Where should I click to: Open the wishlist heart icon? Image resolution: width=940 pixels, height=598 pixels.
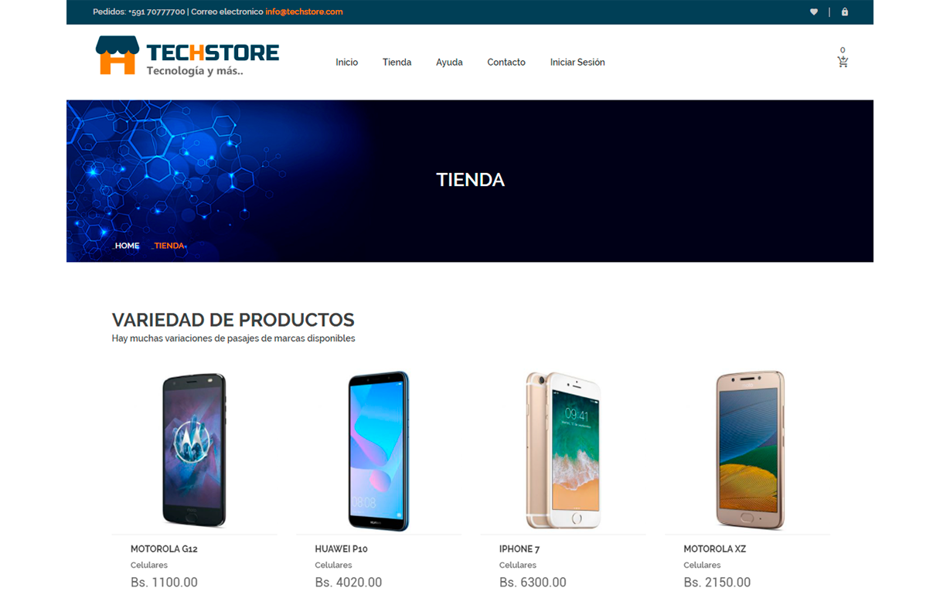(813, 12)
